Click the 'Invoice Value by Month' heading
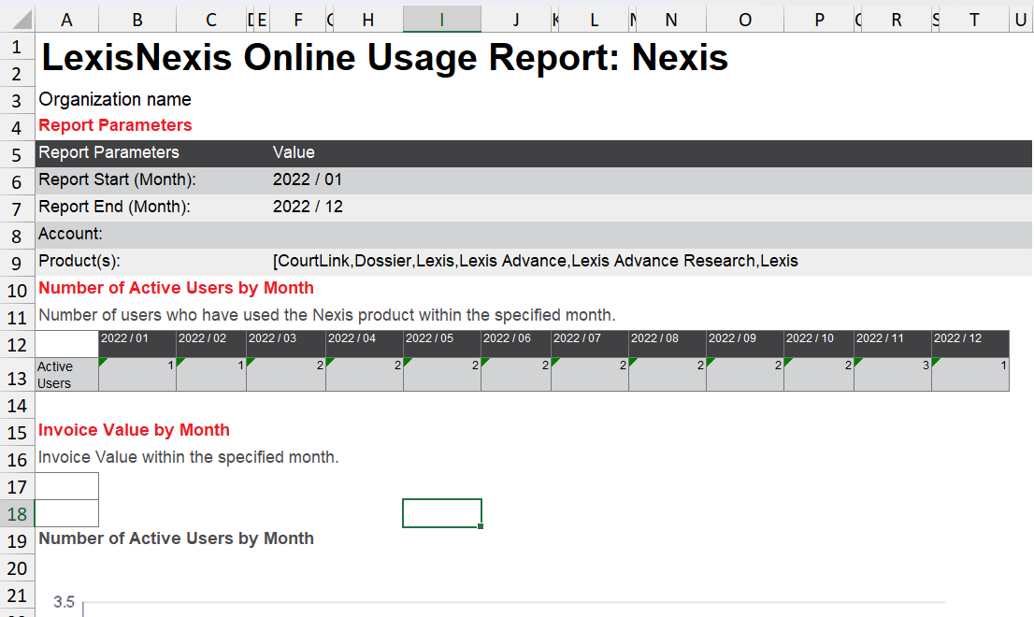Viewport: 1034px width, 617px height. [134, 430]
